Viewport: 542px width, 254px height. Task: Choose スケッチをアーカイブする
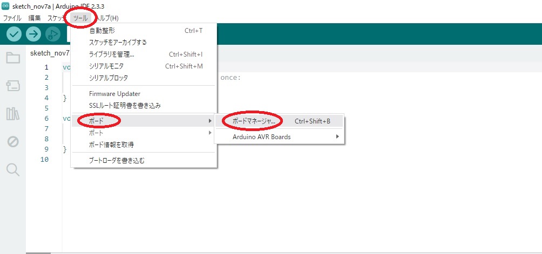tap(144, 42)
